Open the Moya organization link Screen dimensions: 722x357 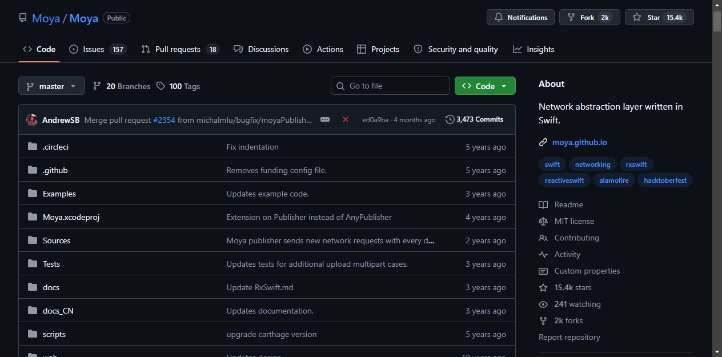click(46, 18)
